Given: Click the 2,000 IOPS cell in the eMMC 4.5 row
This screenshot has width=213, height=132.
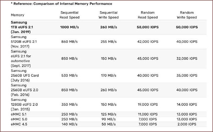Looking at the screenshot, I should point(187,124).
